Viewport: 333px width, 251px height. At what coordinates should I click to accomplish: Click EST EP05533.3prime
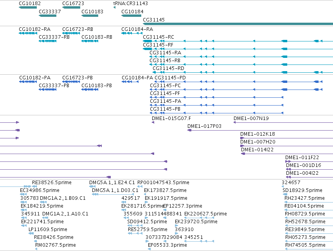click(149, 249)
